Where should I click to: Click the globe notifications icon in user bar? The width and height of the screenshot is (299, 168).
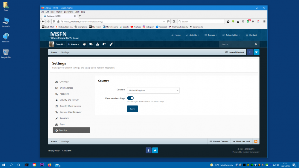tap(84, 44)
